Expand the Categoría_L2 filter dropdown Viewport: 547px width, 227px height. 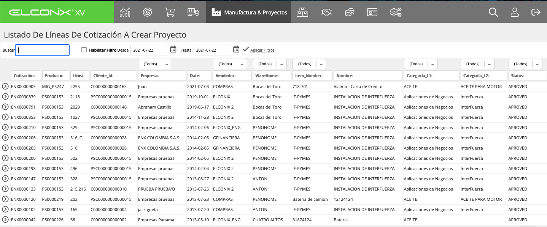pyautogui.click(x=477, y=64)
